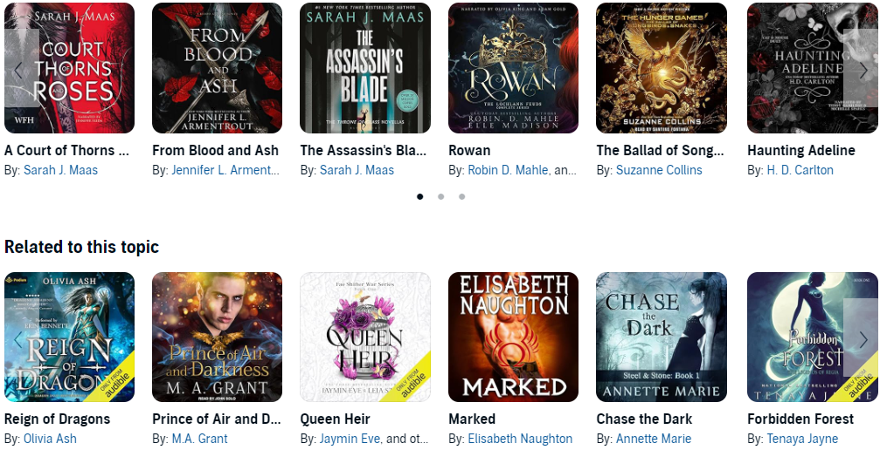The height and width of the screenshot is (450, 880).
Task: Open A Court of Thorns and Roses cover
Action: [70, 68]
